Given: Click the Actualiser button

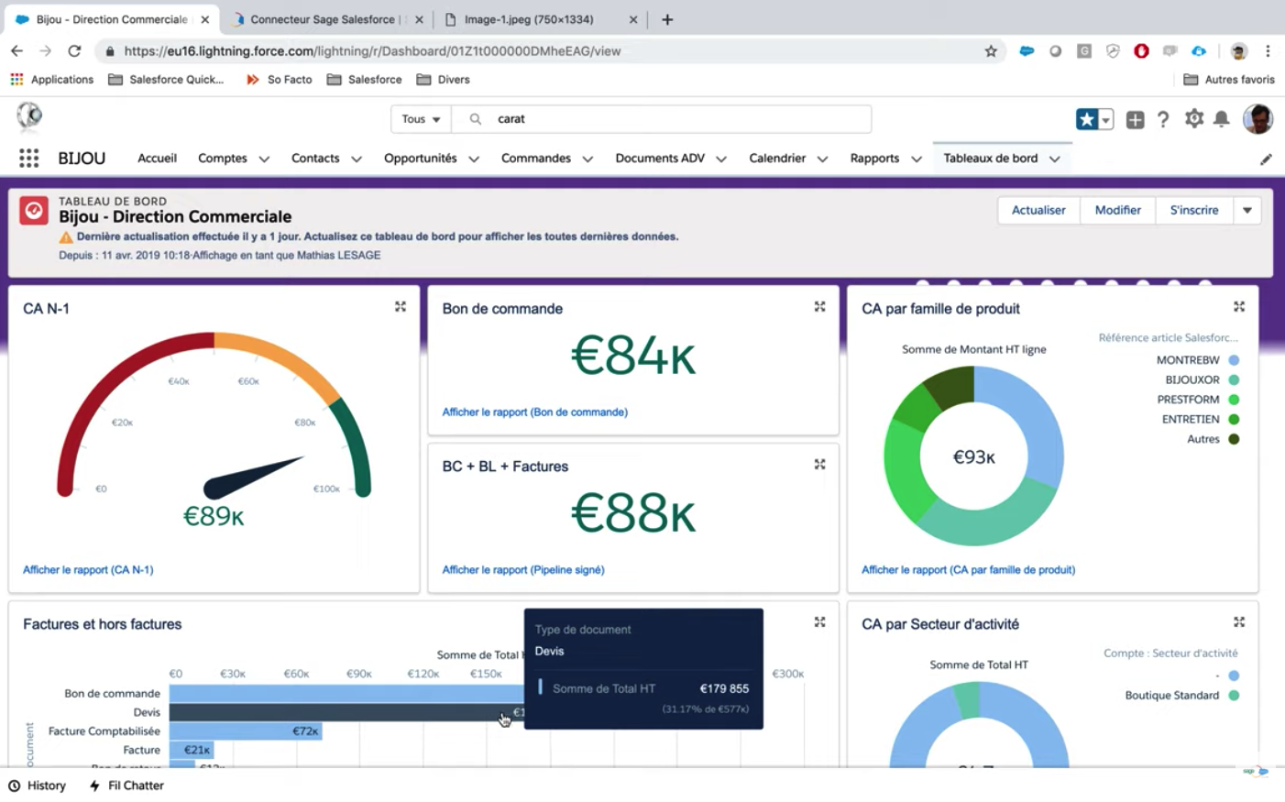Looking at the screenshot, I should pos(1038,211).
